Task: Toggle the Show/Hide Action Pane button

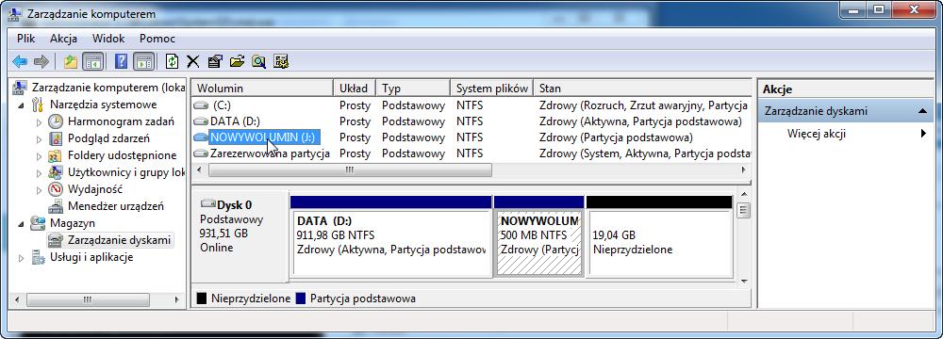Action: tap(143, 61)
